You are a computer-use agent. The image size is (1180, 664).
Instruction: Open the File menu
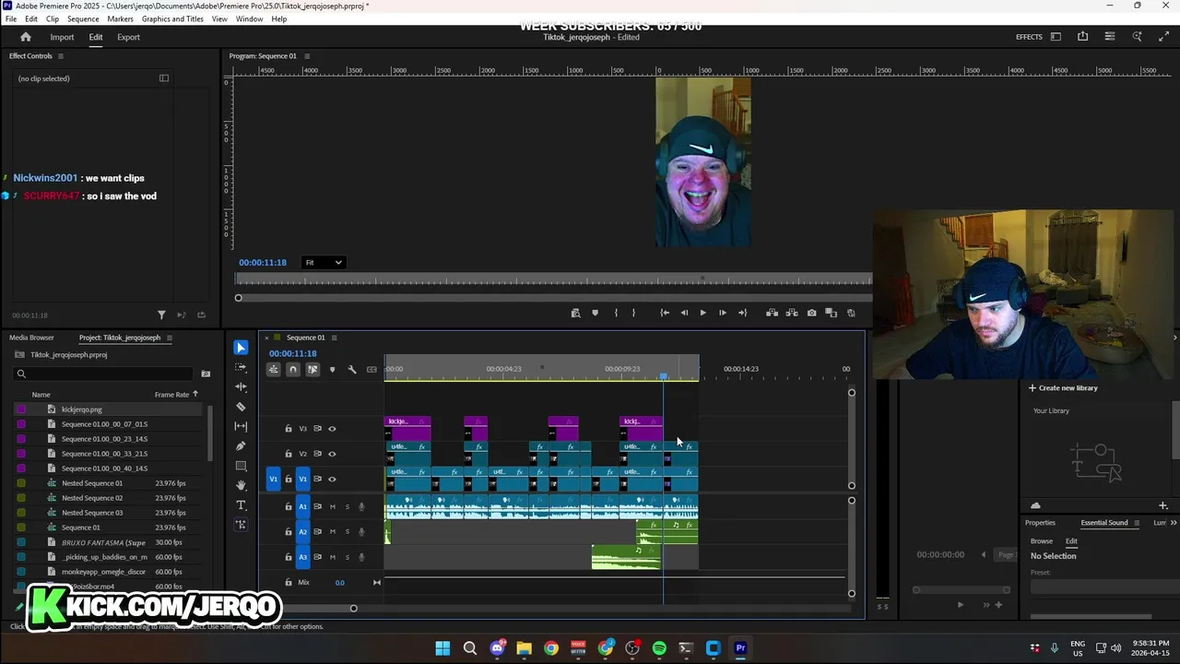pyautogui.click(x=11, y=18)
